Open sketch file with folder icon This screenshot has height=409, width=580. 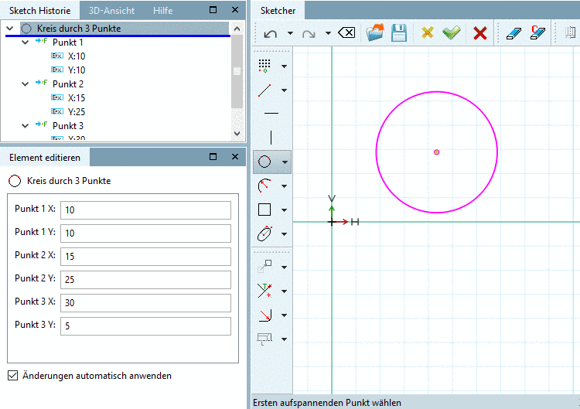(375, 32)
